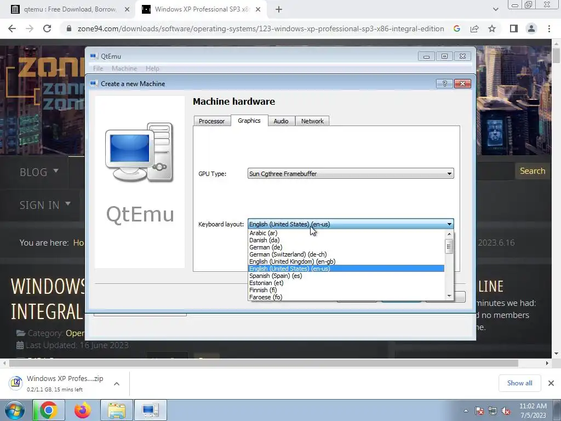Click the address bar URL

(261, 29)
